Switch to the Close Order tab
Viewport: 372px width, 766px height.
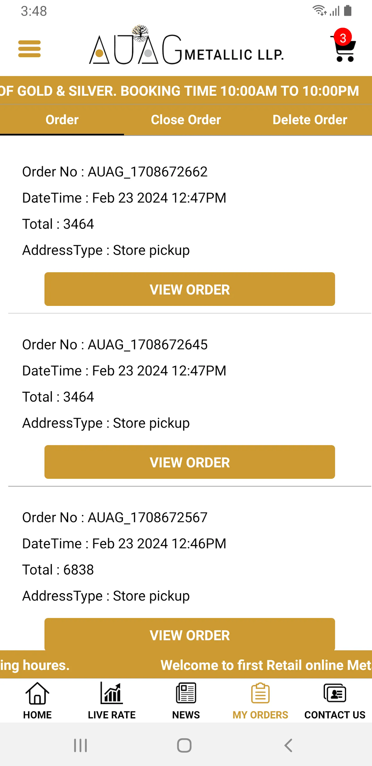(x=186, y=120)
